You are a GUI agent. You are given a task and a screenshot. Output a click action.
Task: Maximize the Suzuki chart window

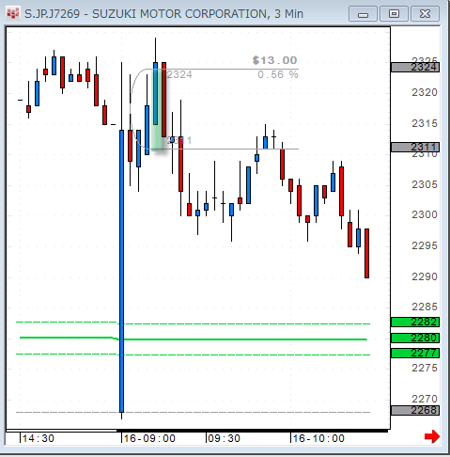[x=394, y=14]
